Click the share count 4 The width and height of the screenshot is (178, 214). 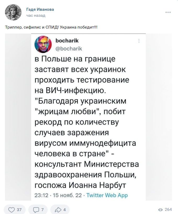pos(64,210)
